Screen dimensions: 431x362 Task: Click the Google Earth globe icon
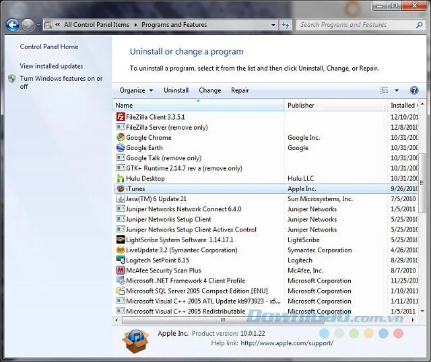[121, 148]
